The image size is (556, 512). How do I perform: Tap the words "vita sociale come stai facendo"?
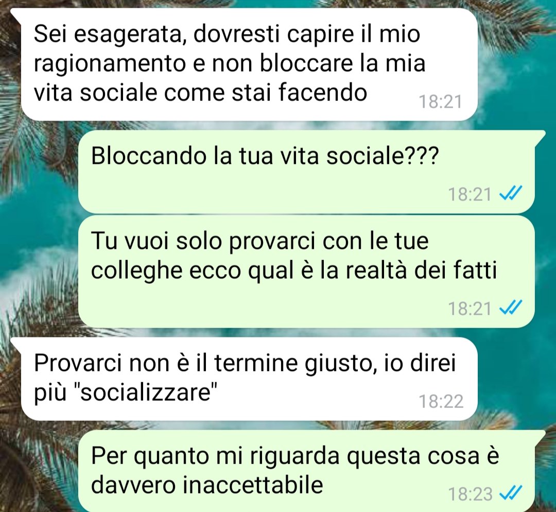(200, 93)
